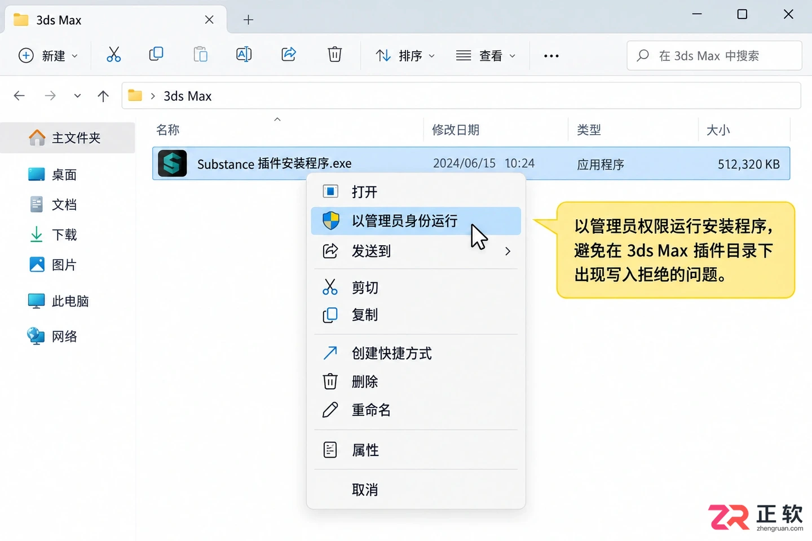Choose 重命名 from the context menu
The image size is (812, 541).
click(x=416, y=410)
